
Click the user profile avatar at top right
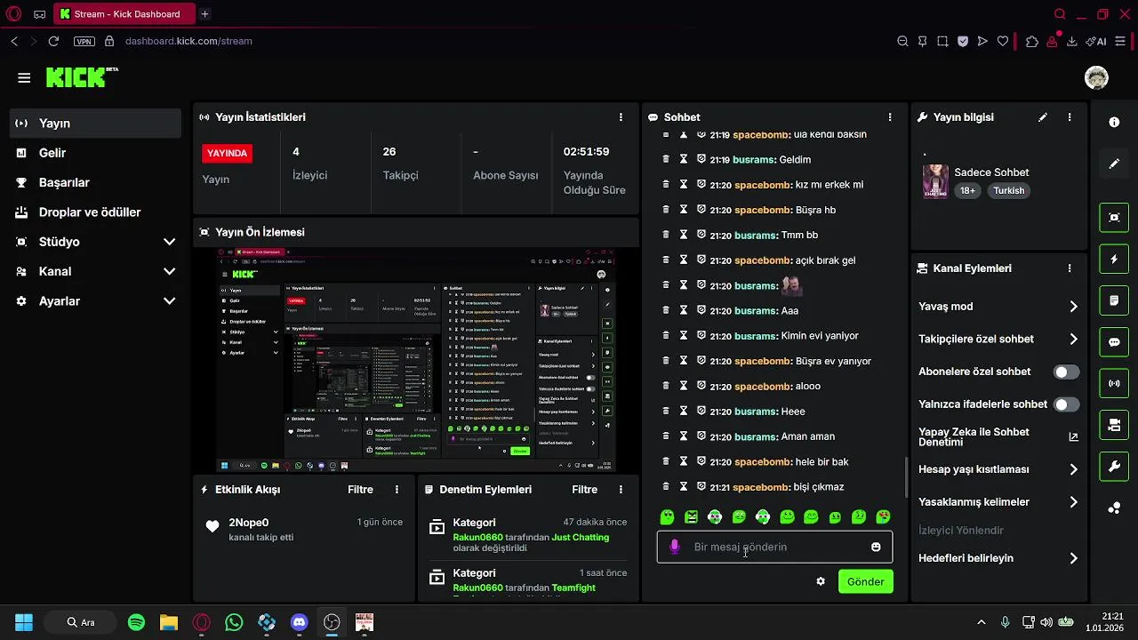click(1096, 77)
